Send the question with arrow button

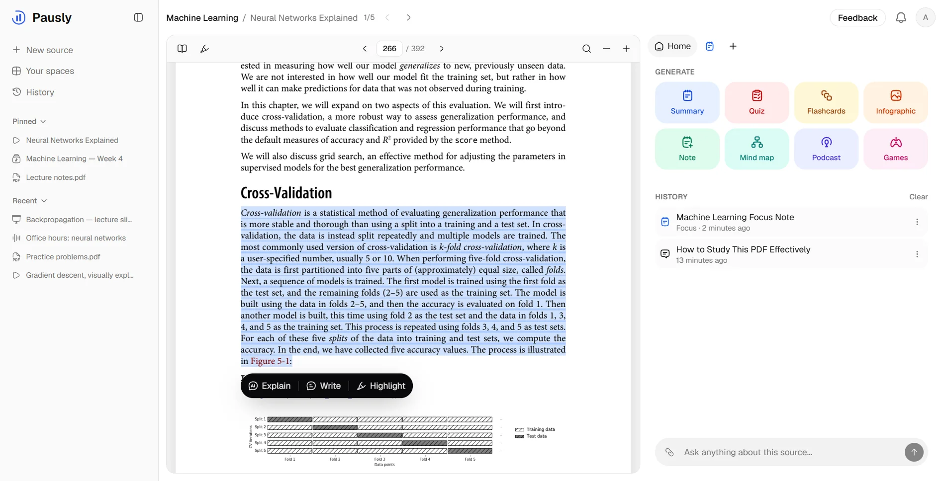point(914,452)
